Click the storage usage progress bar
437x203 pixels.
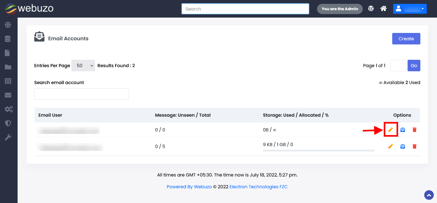click(x=318, y=150)
